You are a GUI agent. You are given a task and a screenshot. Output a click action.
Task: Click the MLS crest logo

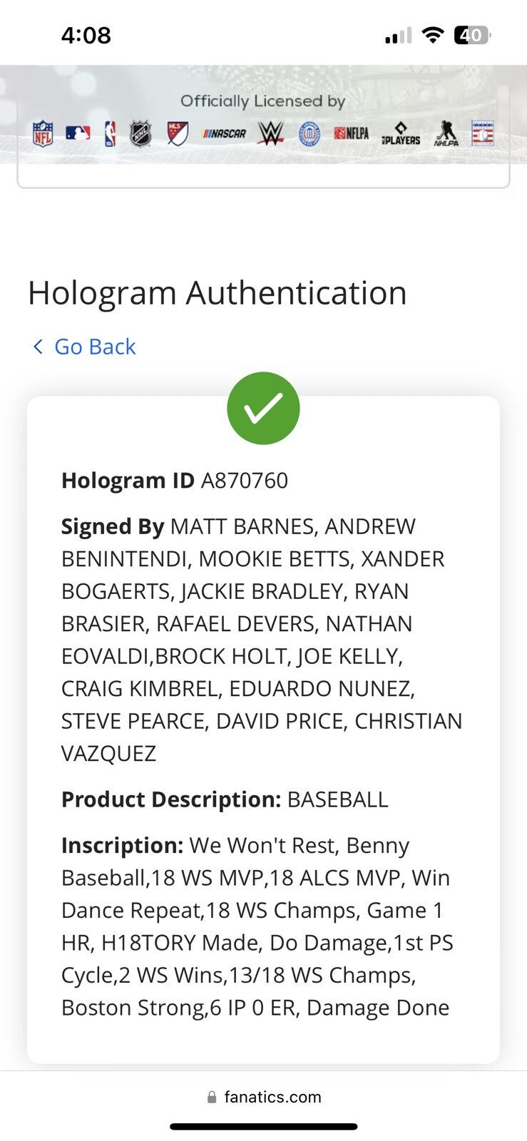(177, 133)
